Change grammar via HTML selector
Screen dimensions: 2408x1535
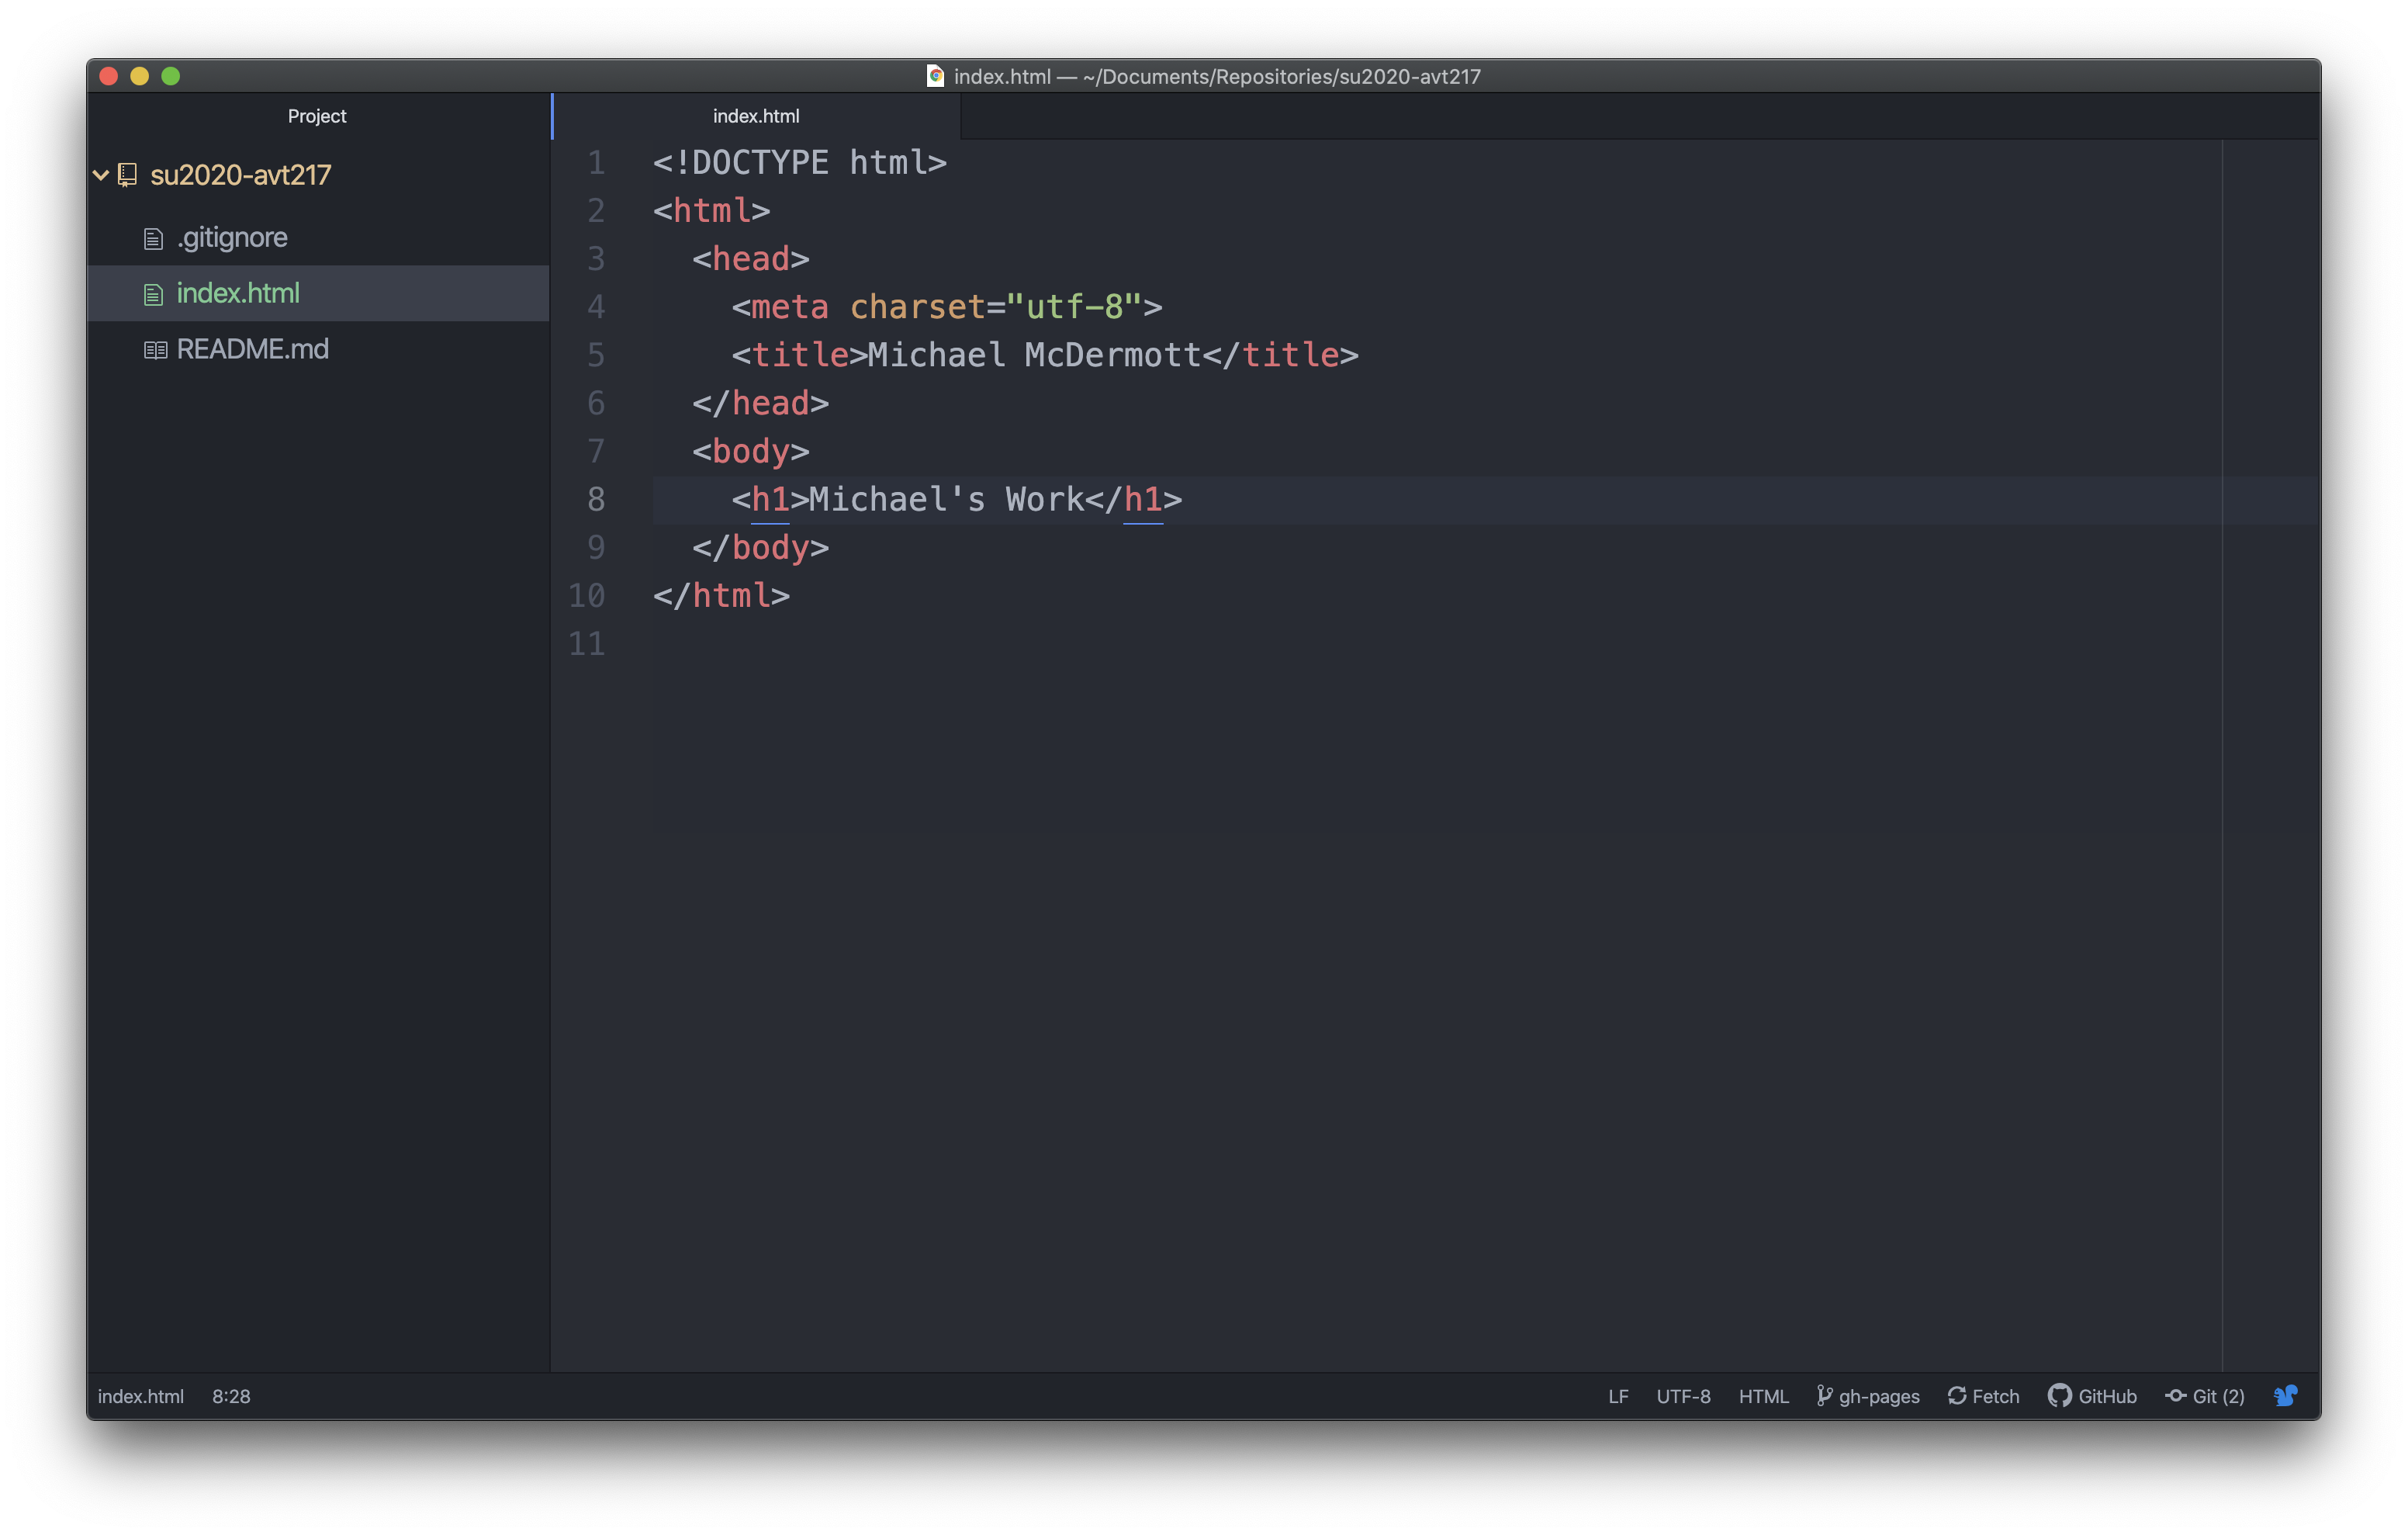pyautogui.click(x=1763, y=1396)
